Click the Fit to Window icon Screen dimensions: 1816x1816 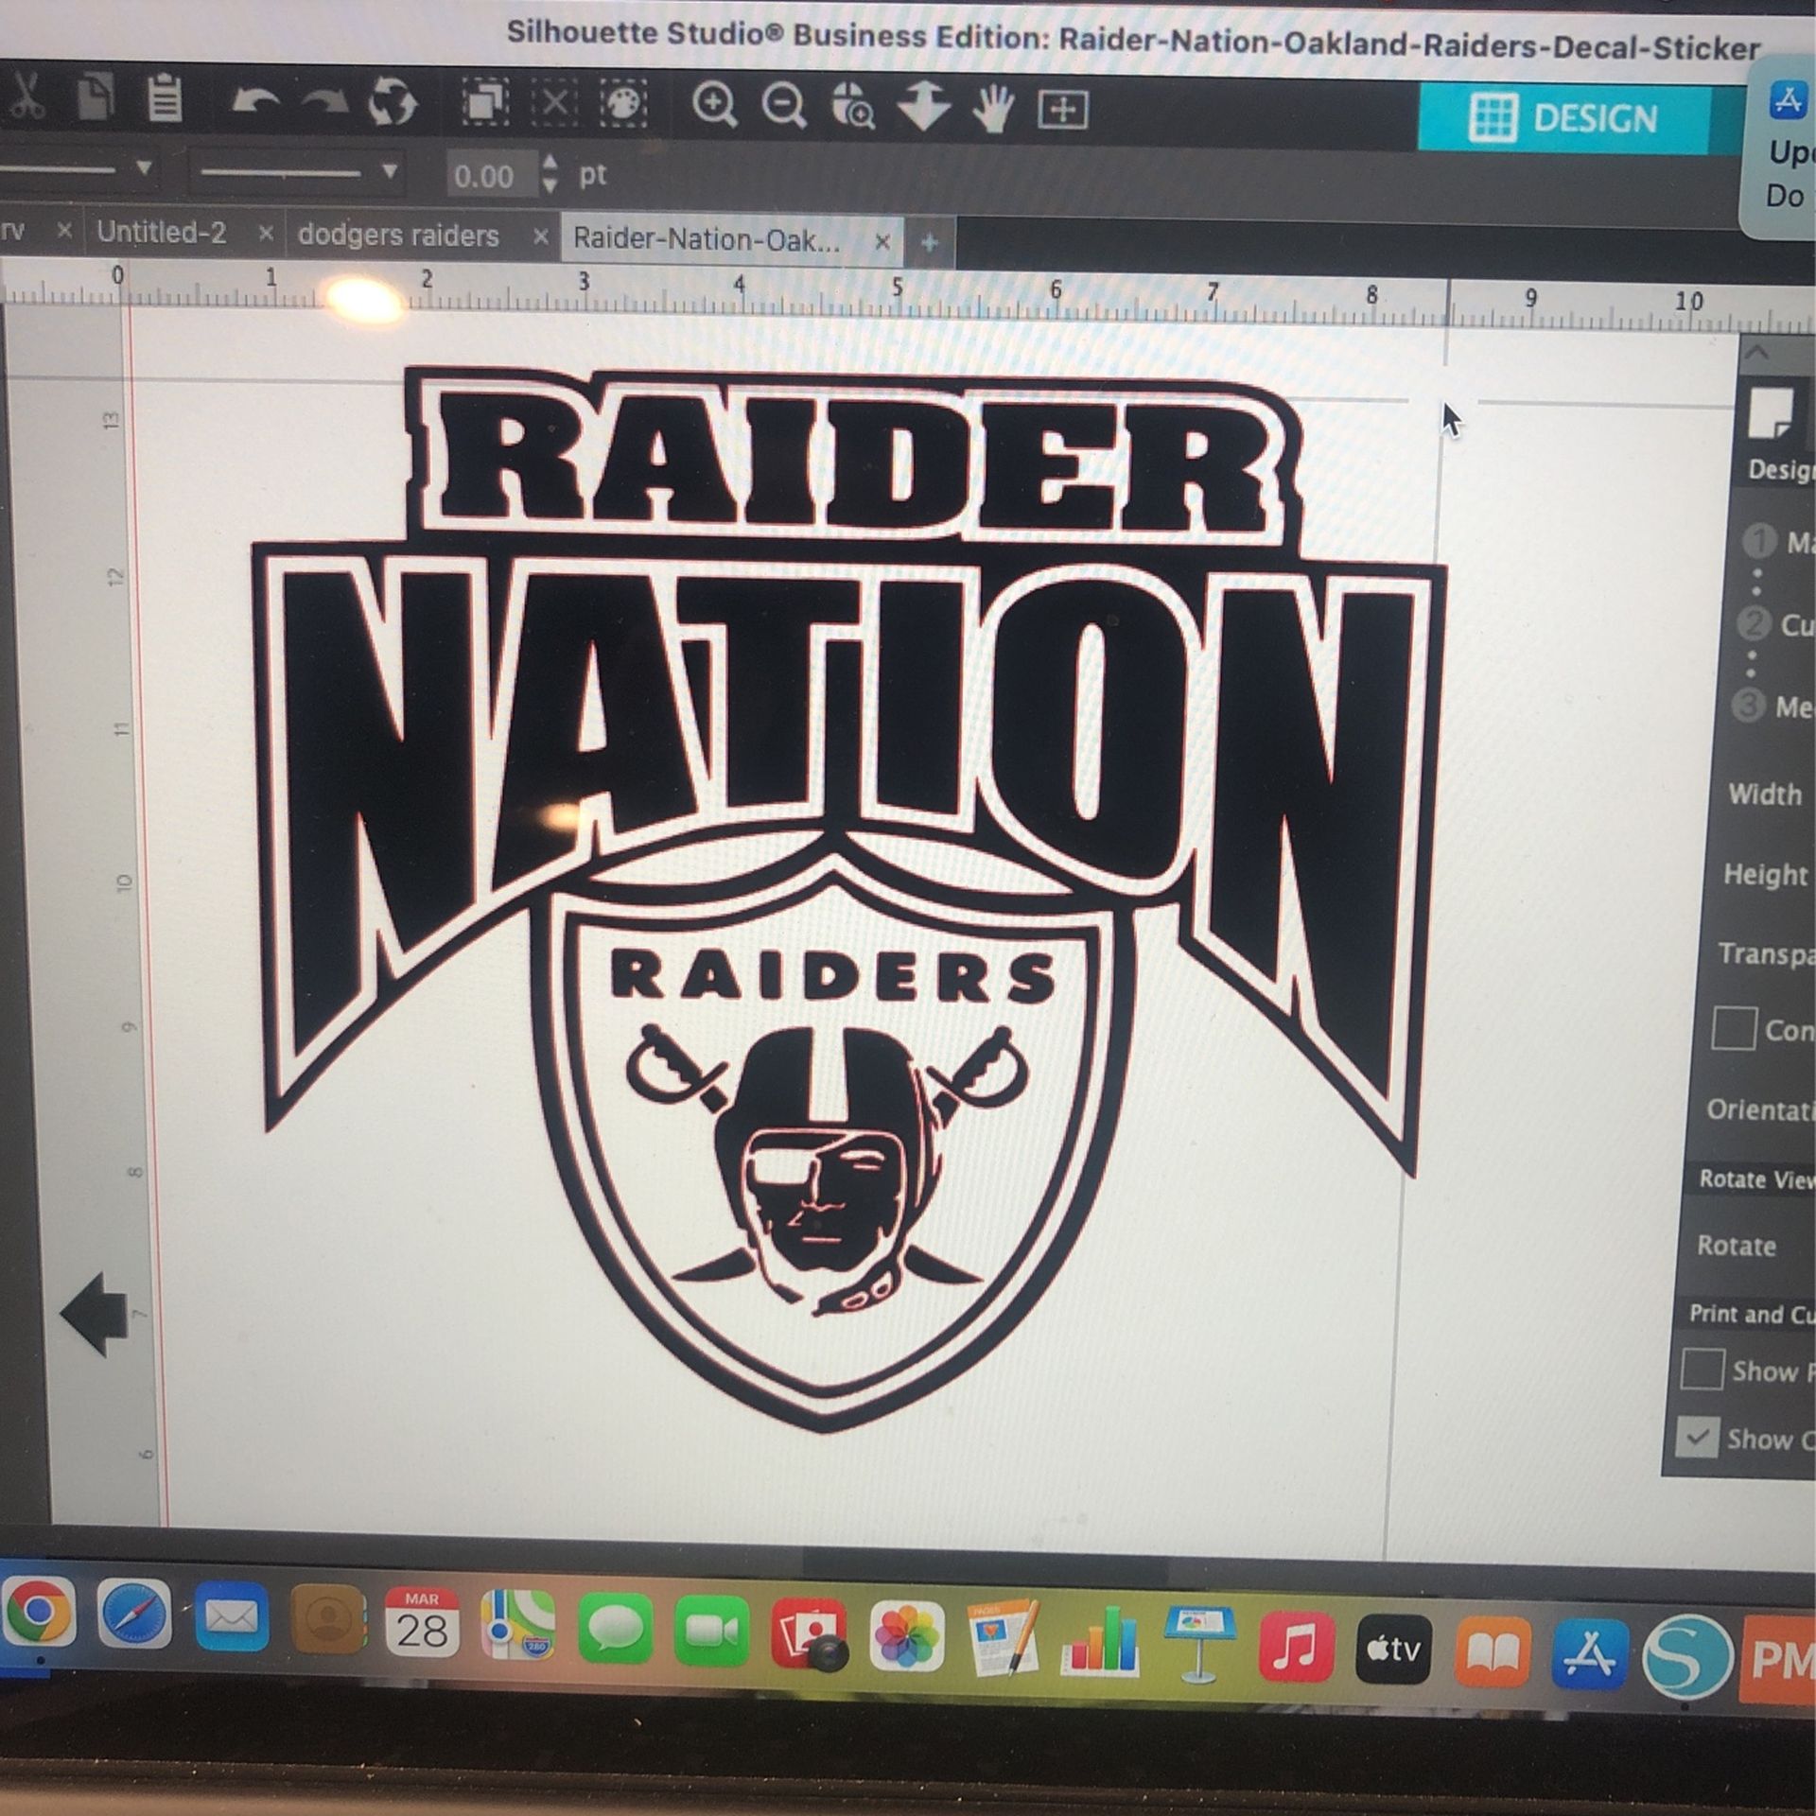(x=1063, y=110)
